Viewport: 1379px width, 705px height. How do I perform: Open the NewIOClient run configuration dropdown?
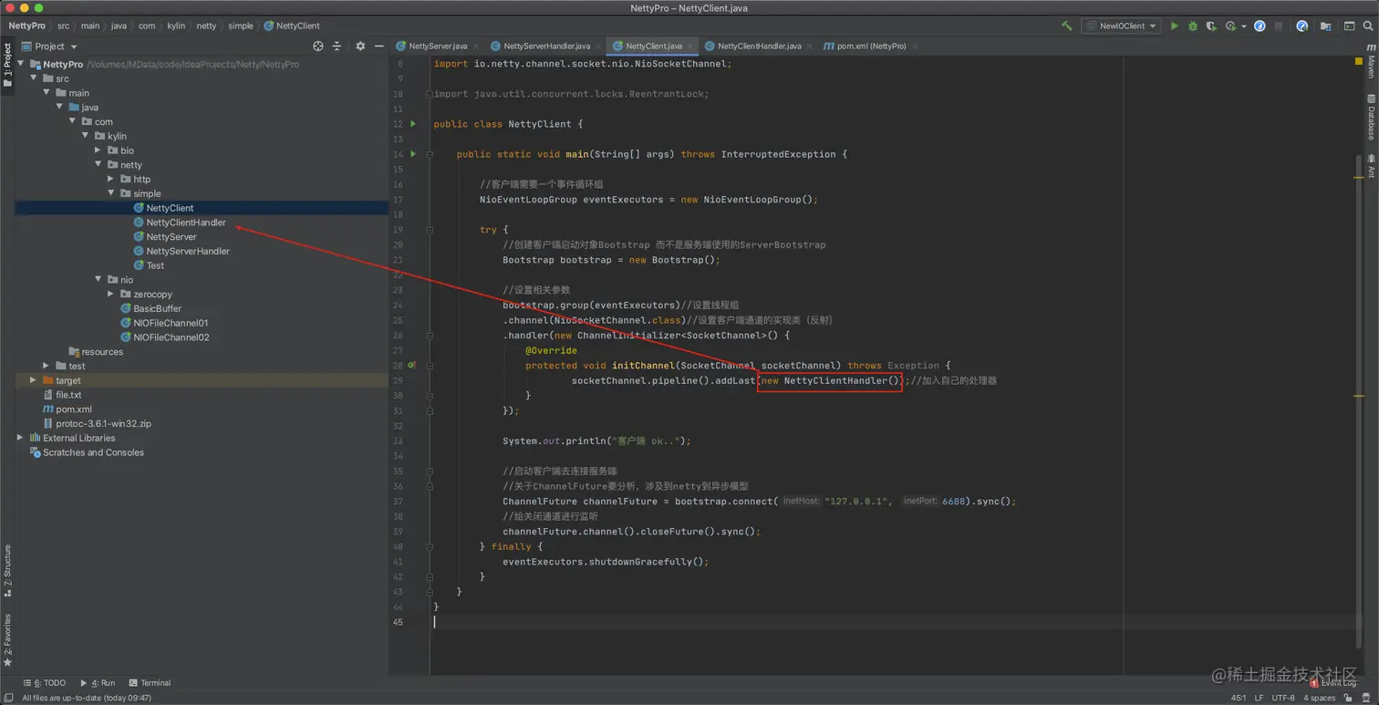pos(1121,26)
